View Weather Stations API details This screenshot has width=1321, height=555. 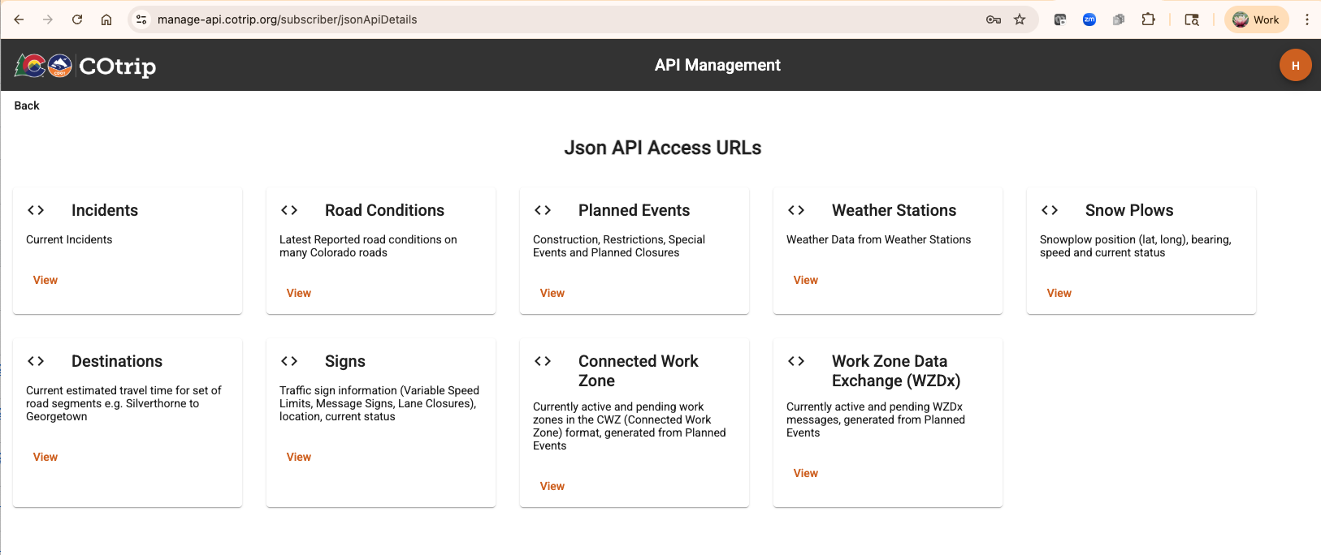coord(806,280)
